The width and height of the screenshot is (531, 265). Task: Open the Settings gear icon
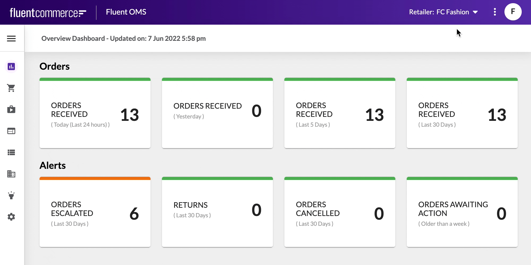pos(11,217)
